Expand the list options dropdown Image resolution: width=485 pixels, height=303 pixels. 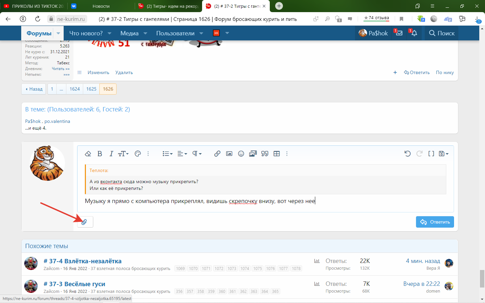(x=167, y=154)
